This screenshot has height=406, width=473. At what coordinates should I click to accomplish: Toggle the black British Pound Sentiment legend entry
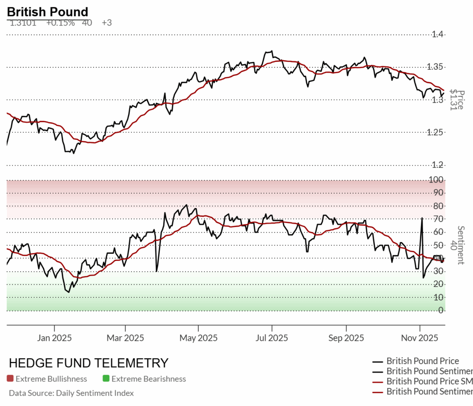tap(429, 371)
